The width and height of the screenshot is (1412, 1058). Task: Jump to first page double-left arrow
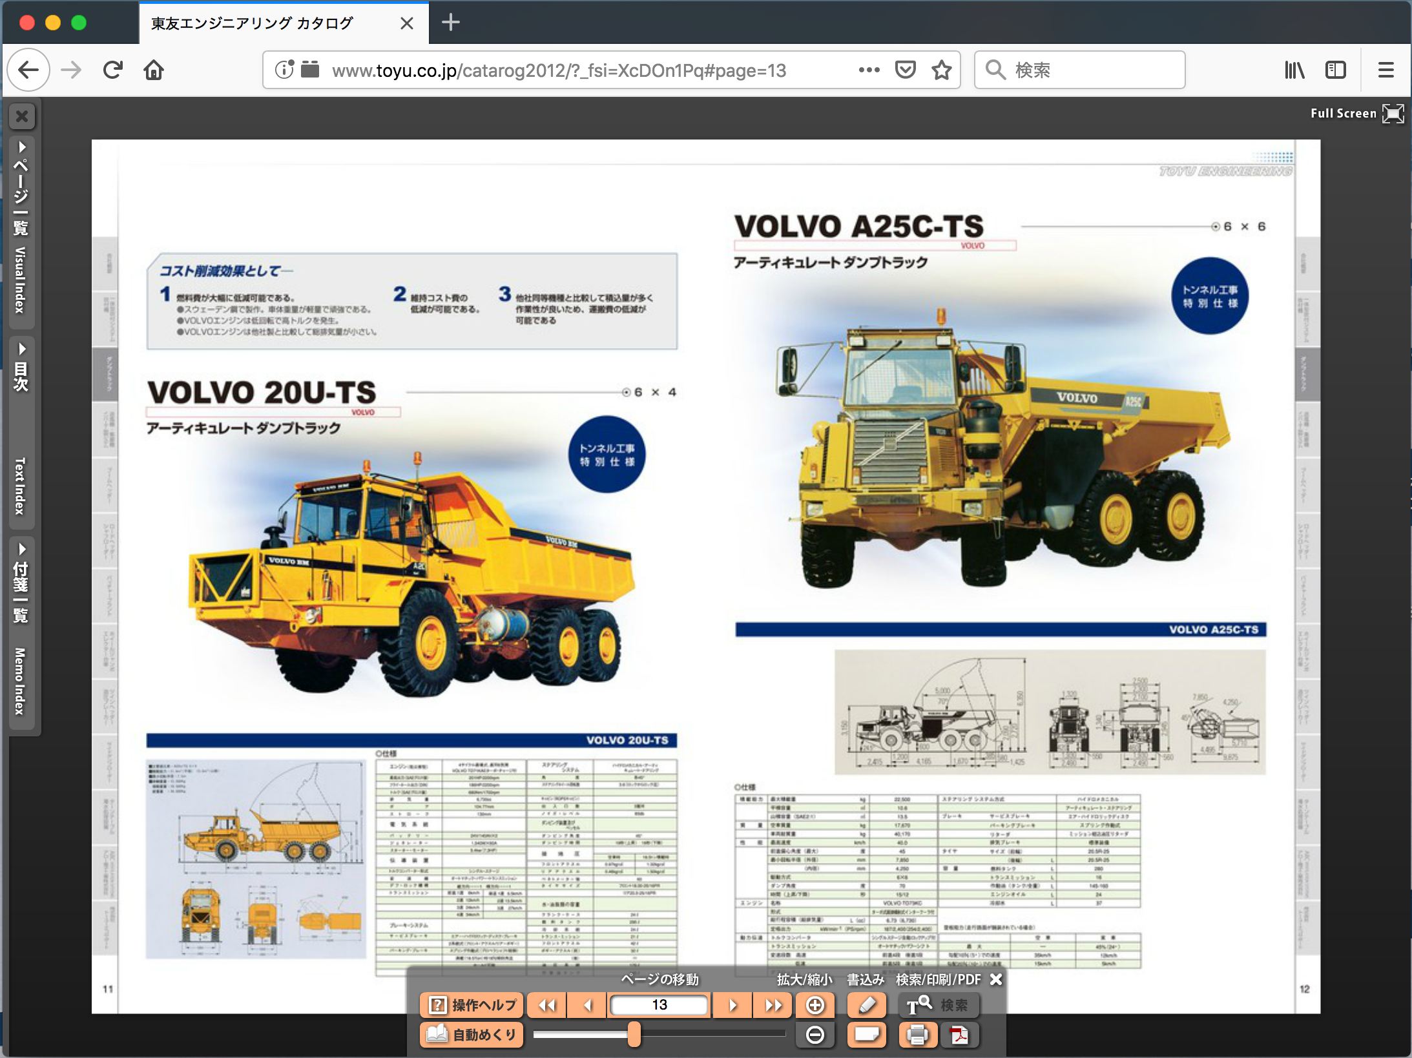click(546, 1005)
